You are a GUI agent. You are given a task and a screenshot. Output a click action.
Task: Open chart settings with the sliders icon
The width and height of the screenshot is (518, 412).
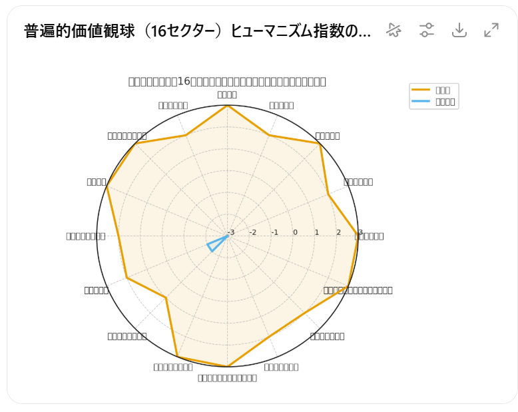click(x=426, y=30)
